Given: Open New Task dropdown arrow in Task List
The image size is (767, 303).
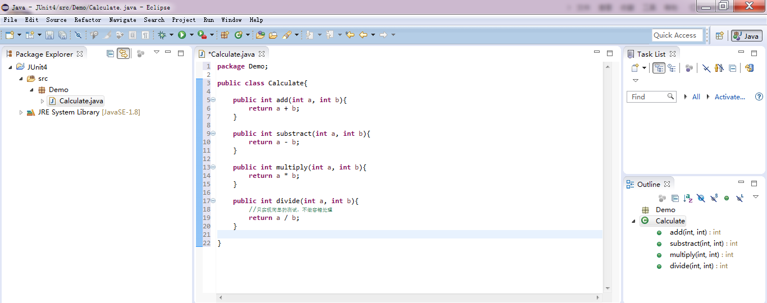Looking at the screenshot, I should pyautogui.click(x=644, y=68).
